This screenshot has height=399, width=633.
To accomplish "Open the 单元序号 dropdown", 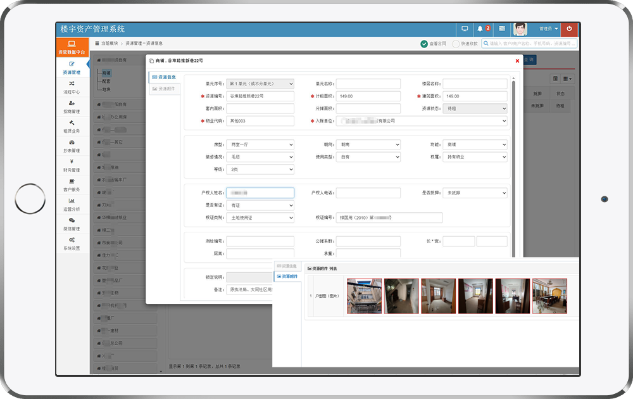I will coord(260,84).
